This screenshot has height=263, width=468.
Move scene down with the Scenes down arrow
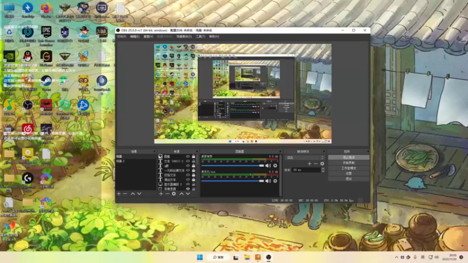point(139,194)
